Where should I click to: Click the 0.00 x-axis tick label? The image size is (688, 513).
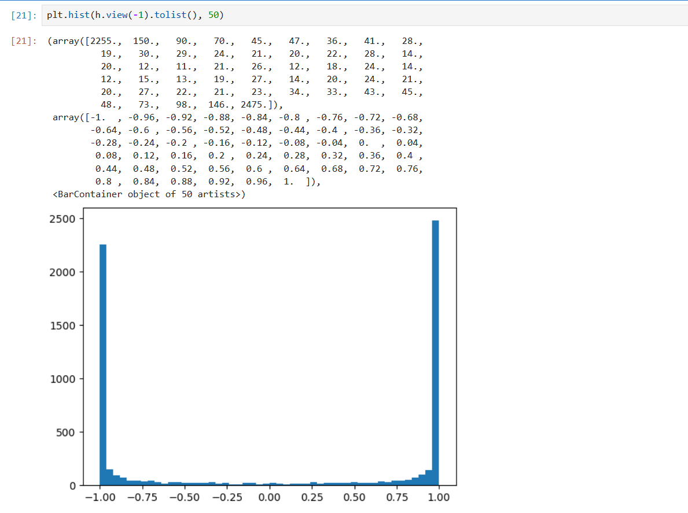coord(269,497)
